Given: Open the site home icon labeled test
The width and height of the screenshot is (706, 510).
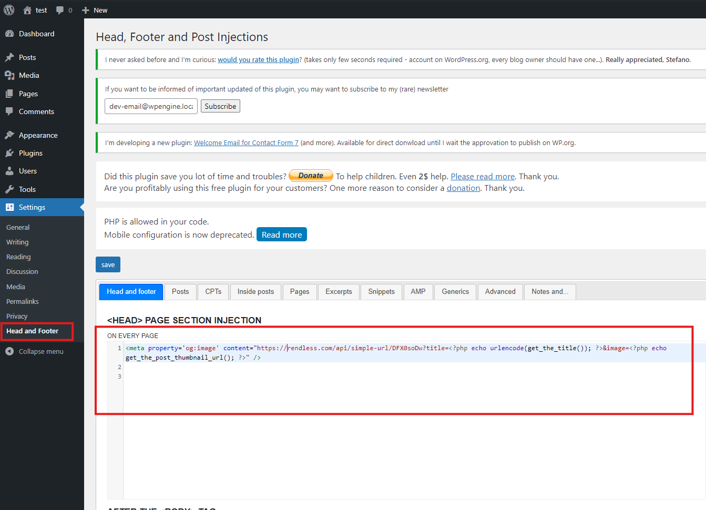Looking at the screenshot, I should point(27,10).
